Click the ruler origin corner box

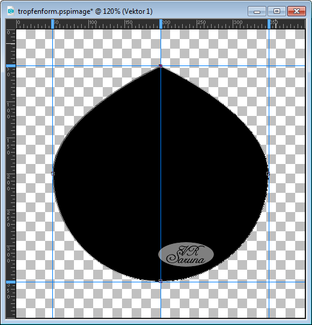pyautogui.click(x=11, y=24)
